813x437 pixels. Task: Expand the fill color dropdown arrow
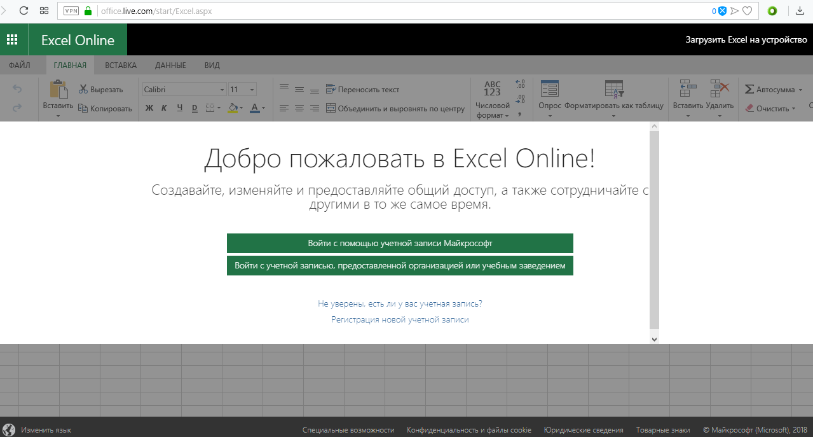click(242, 108)
